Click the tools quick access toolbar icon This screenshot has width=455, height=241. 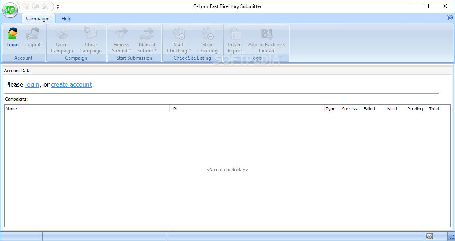point(45,6)
